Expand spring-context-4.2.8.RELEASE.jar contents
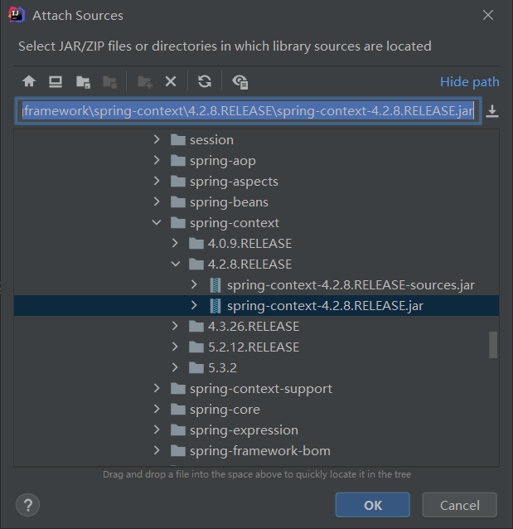This screenshot has width=513, height=529. 194,305
